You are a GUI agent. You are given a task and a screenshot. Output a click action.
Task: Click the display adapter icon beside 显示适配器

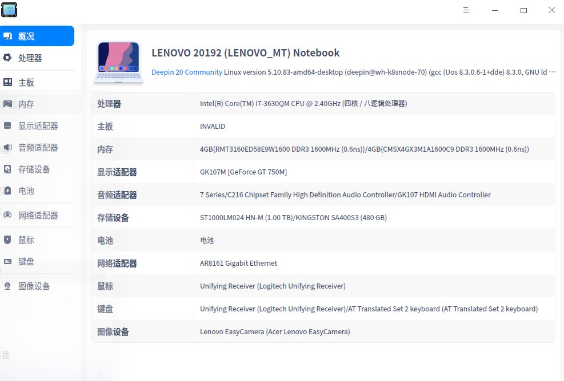tap(7, 125)
